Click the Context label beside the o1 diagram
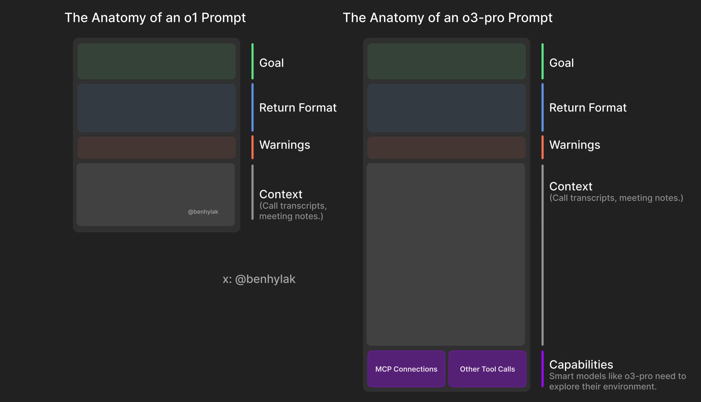The width and height of the screenshot is (701, 402). pos(280,194)
